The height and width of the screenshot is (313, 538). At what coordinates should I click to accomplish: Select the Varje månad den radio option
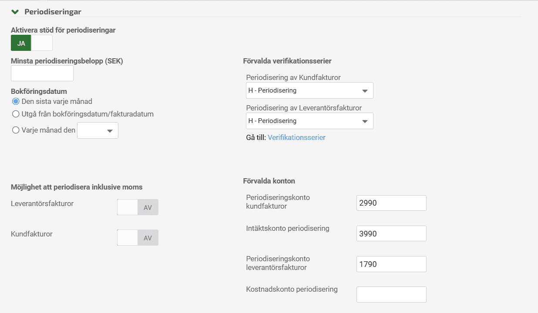16,130
